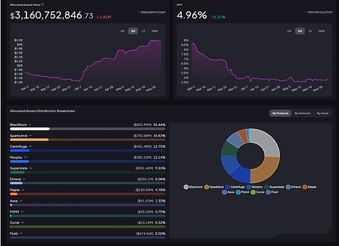Click the SparkLend orange progress bar
Viewport: 339px width, 246px height.
tap(29, 140)
